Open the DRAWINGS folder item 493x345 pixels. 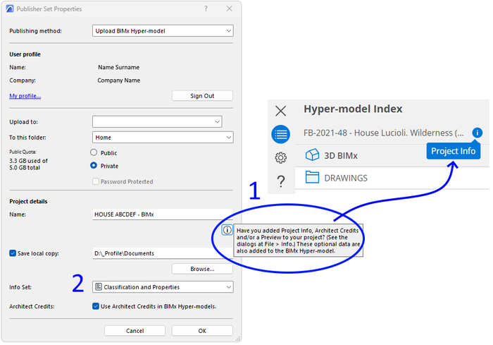pyautogui.click(x=392, y=178)
